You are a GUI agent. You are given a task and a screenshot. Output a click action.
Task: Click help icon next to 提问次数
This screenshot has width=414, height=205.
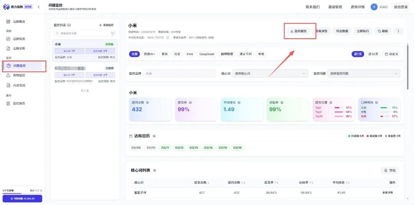147,102
